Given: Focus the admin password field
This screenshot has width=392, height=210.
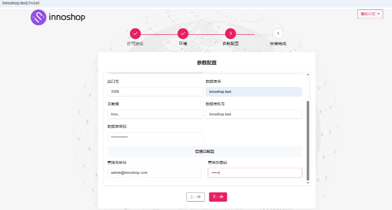Looking at the screenshot, I should [255, 173].
